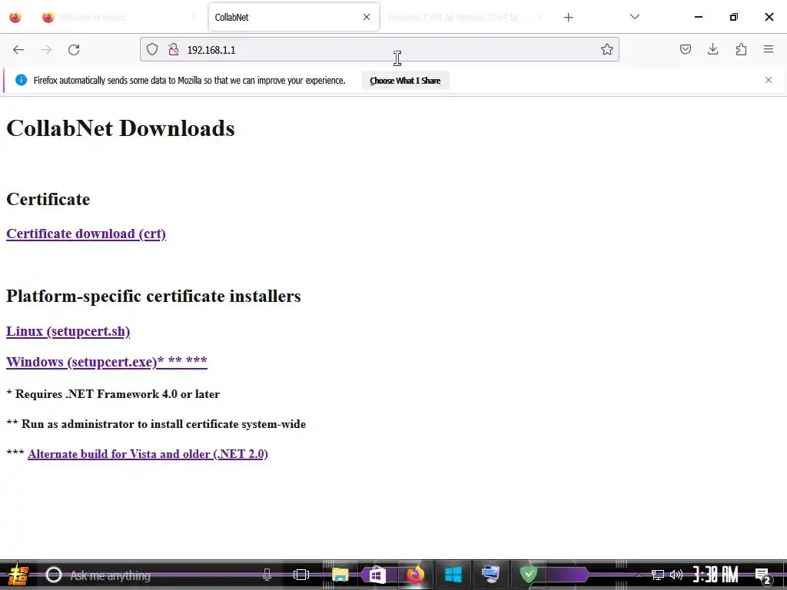Open Microsoft Store from the taskbar
This screenshot has height=590, width=787.
pos(377,575)
